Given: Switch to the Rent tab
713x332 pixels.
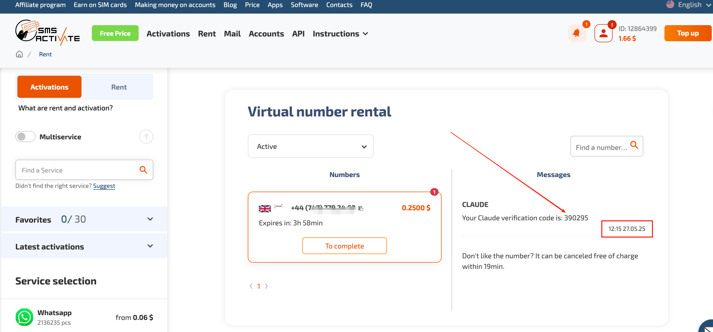Looking at the screenshot, I should (x=119, y=87).
